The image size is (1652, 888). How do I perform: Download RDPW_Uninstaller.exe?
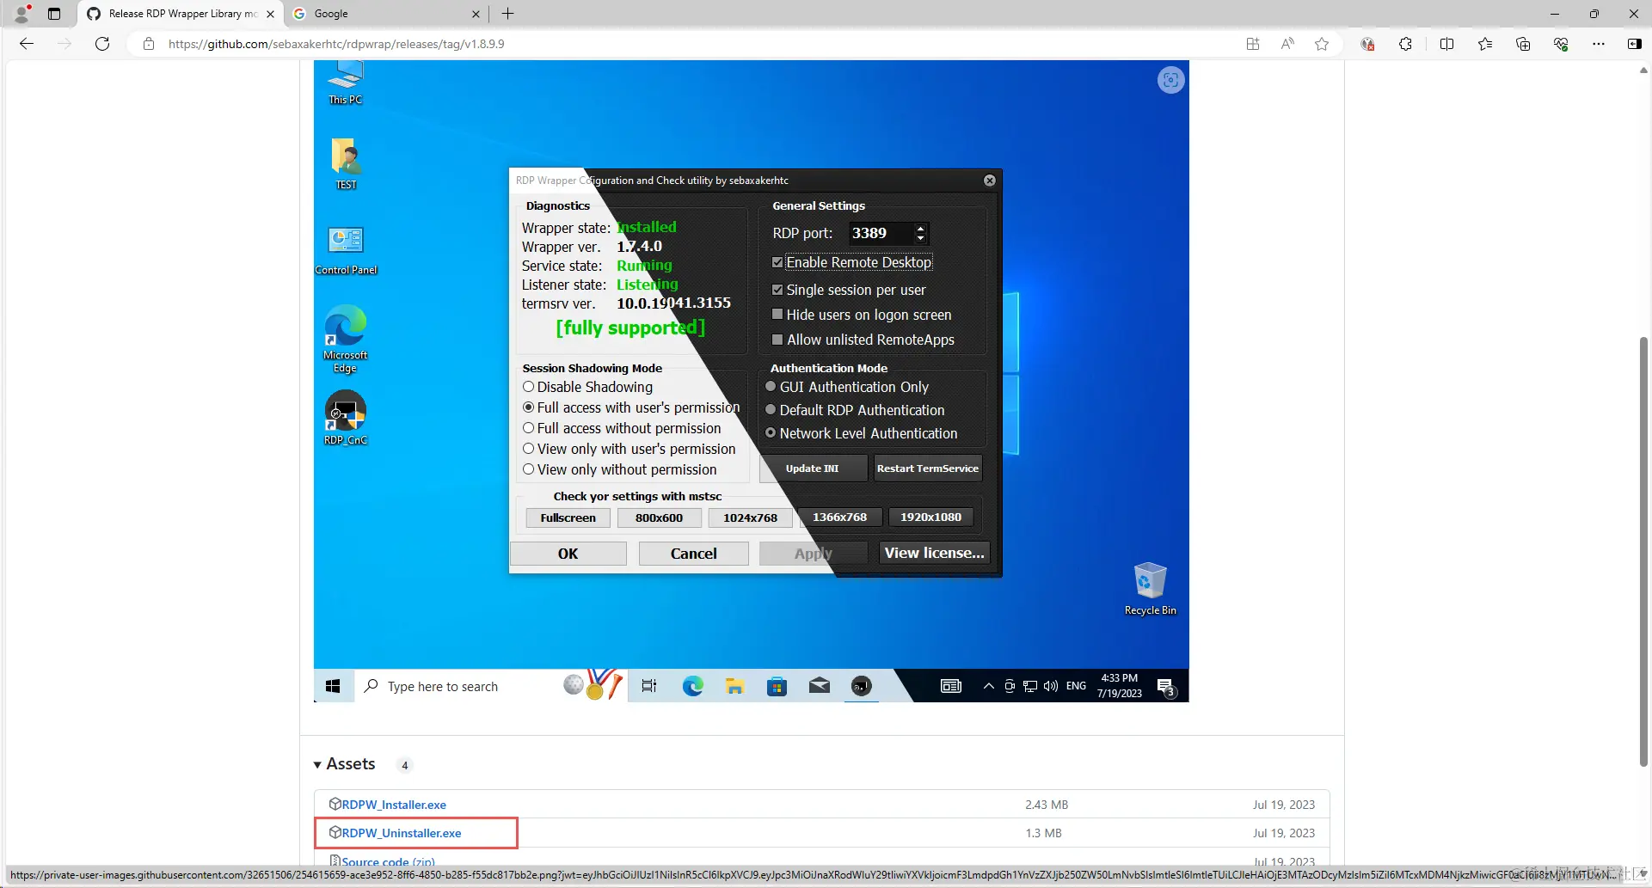coord(402,833)
